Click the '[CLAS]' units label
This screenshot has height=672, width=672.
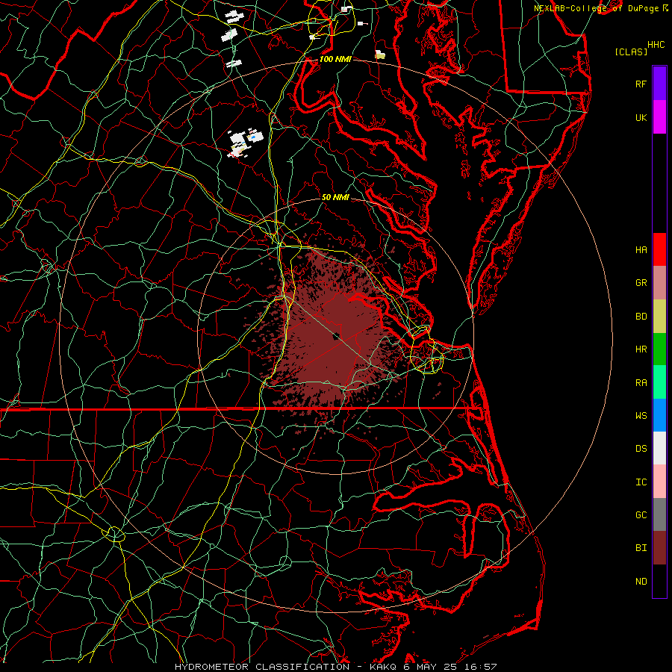[631, 52]
